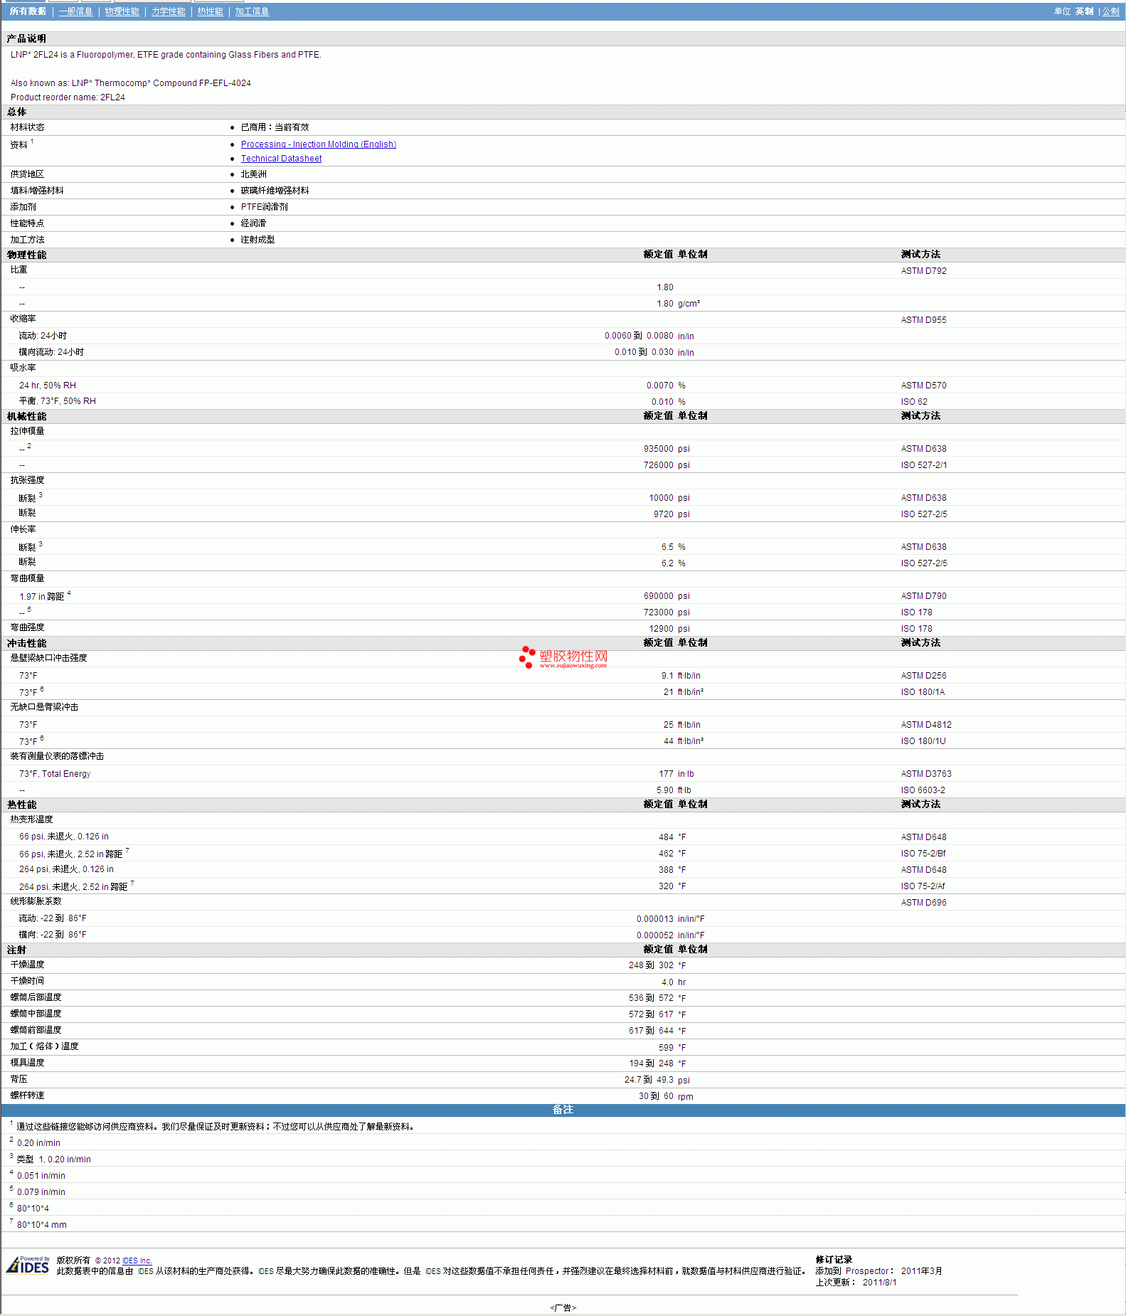Screen dimensions: 1126x1316
Task: Click the ASTM D955 test method
Action: click(x=923, y=320)
